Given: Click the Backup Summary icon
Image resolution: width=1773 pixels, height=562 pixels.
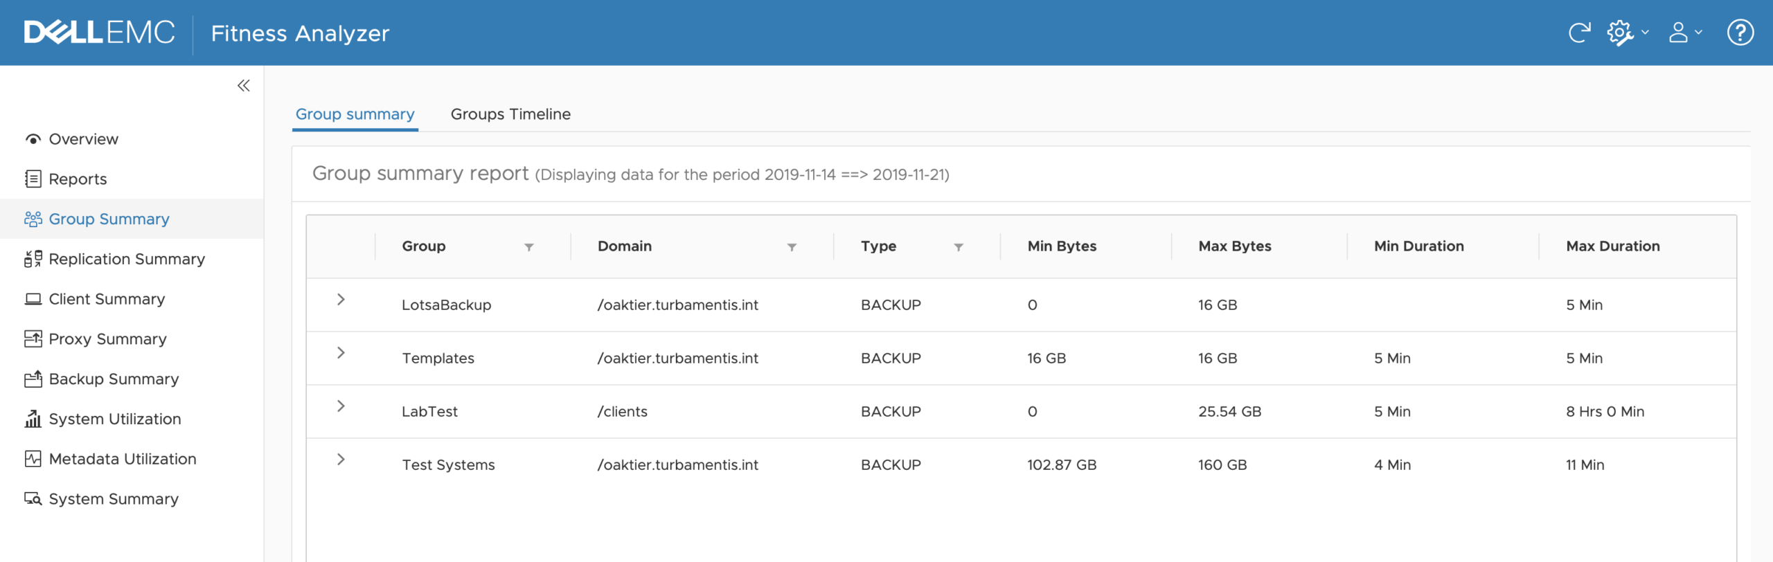Looking at the screenshot, I should tap(33, 379).
